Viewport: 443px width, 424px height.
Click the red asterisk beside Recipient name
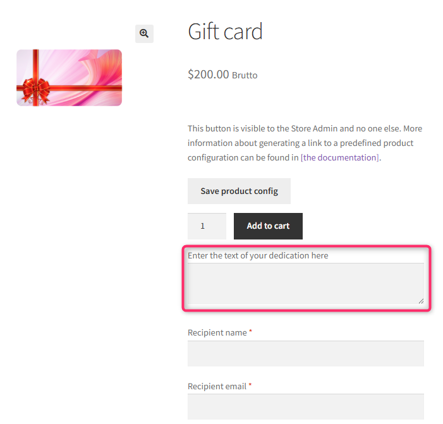pyautogui.click(x=250, y=330)
